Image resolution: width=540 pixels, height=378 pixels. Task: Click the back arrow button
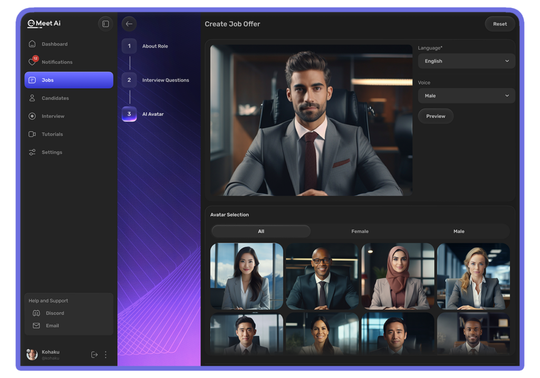tap(129, 24)
